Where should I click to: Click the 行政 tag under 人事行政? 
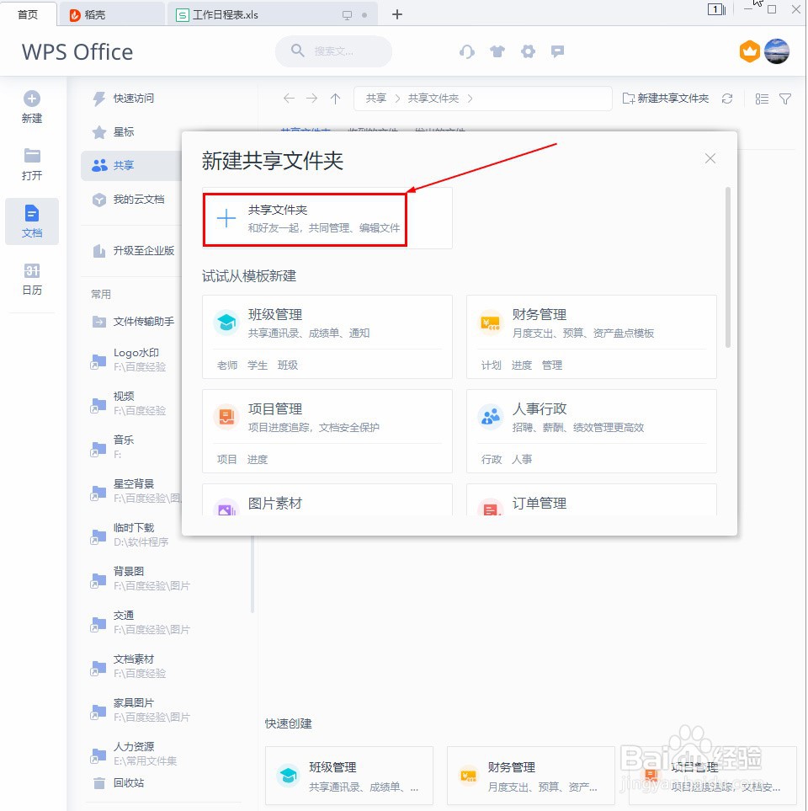click(491, 459)
